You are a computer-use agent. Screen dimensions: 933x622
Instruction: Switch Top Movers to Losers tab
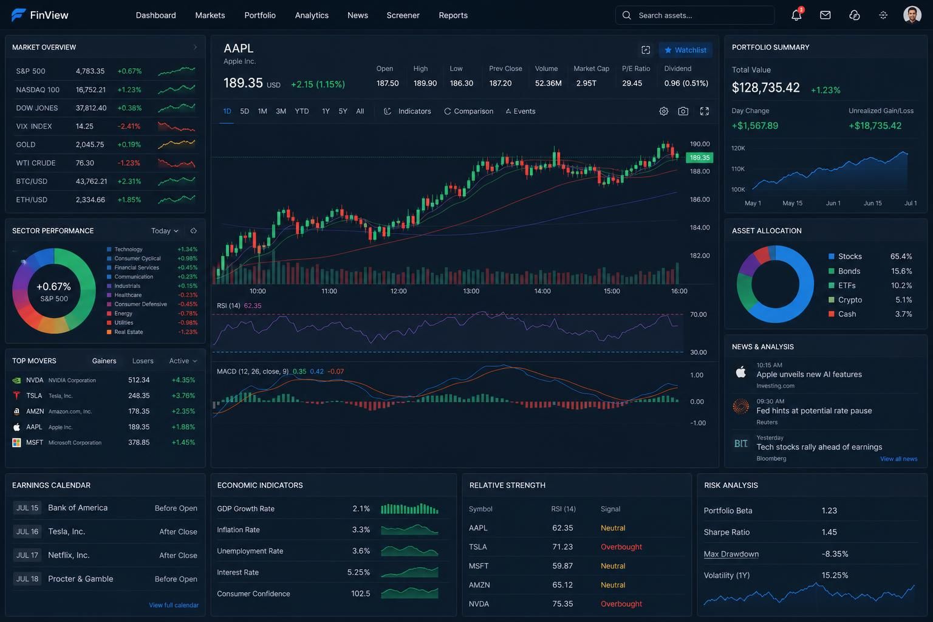point(143,361)
